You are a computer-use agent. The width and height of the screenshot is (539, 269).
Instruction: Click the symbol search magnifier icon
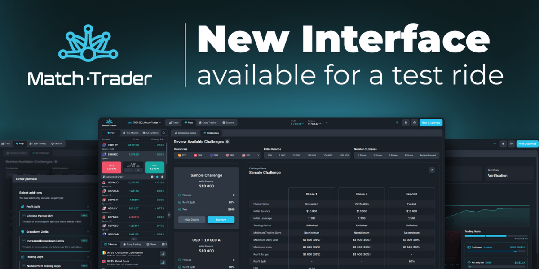coord(163,133)
